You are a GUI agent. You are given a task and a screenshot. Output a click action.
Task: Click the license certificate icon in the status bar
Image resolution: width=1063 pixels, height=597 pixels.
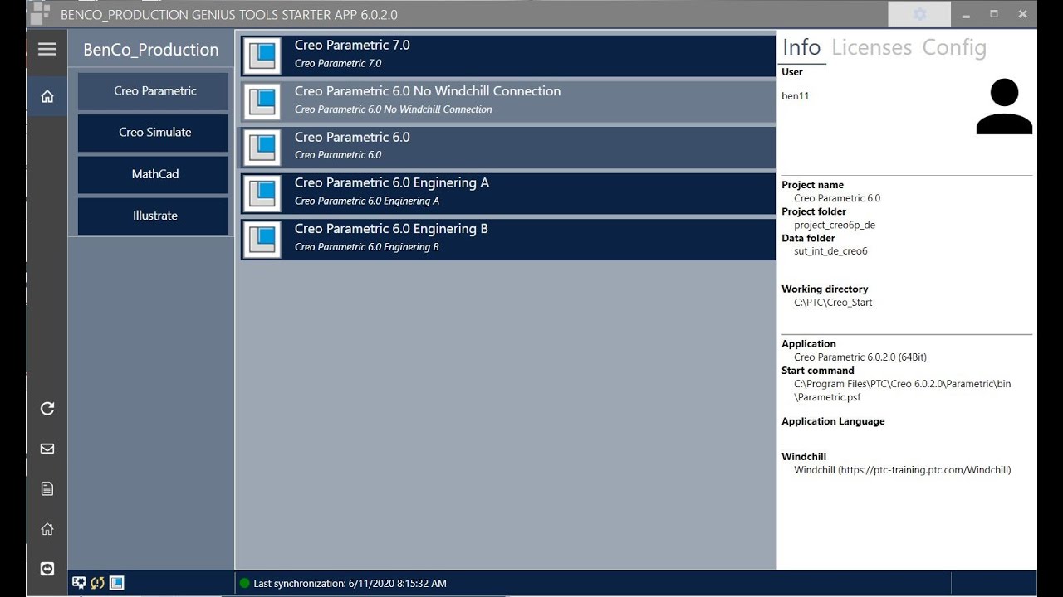(x=80, y=583)
